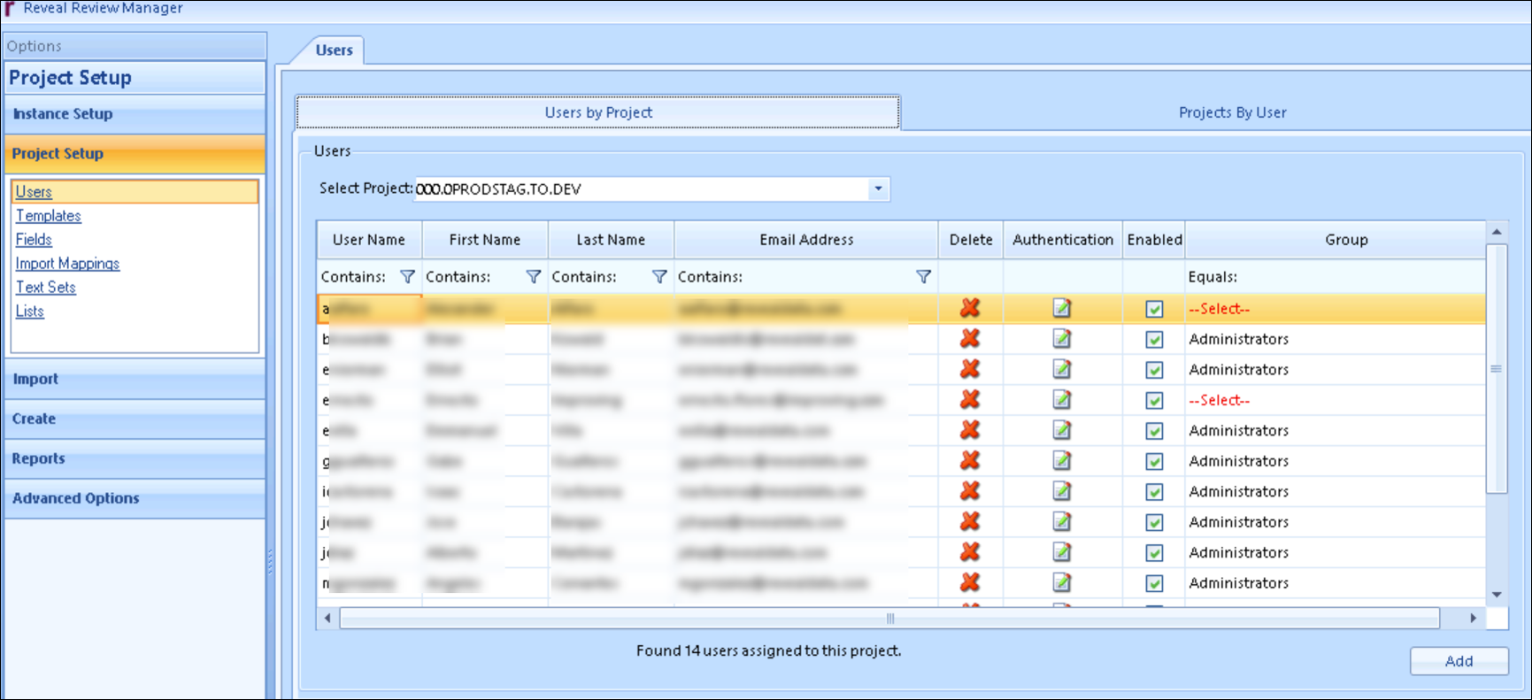Open the User Name filter funnel
Image resolution: width=1532 pixels, height=700 pixels.
click(x=407, y=277)
